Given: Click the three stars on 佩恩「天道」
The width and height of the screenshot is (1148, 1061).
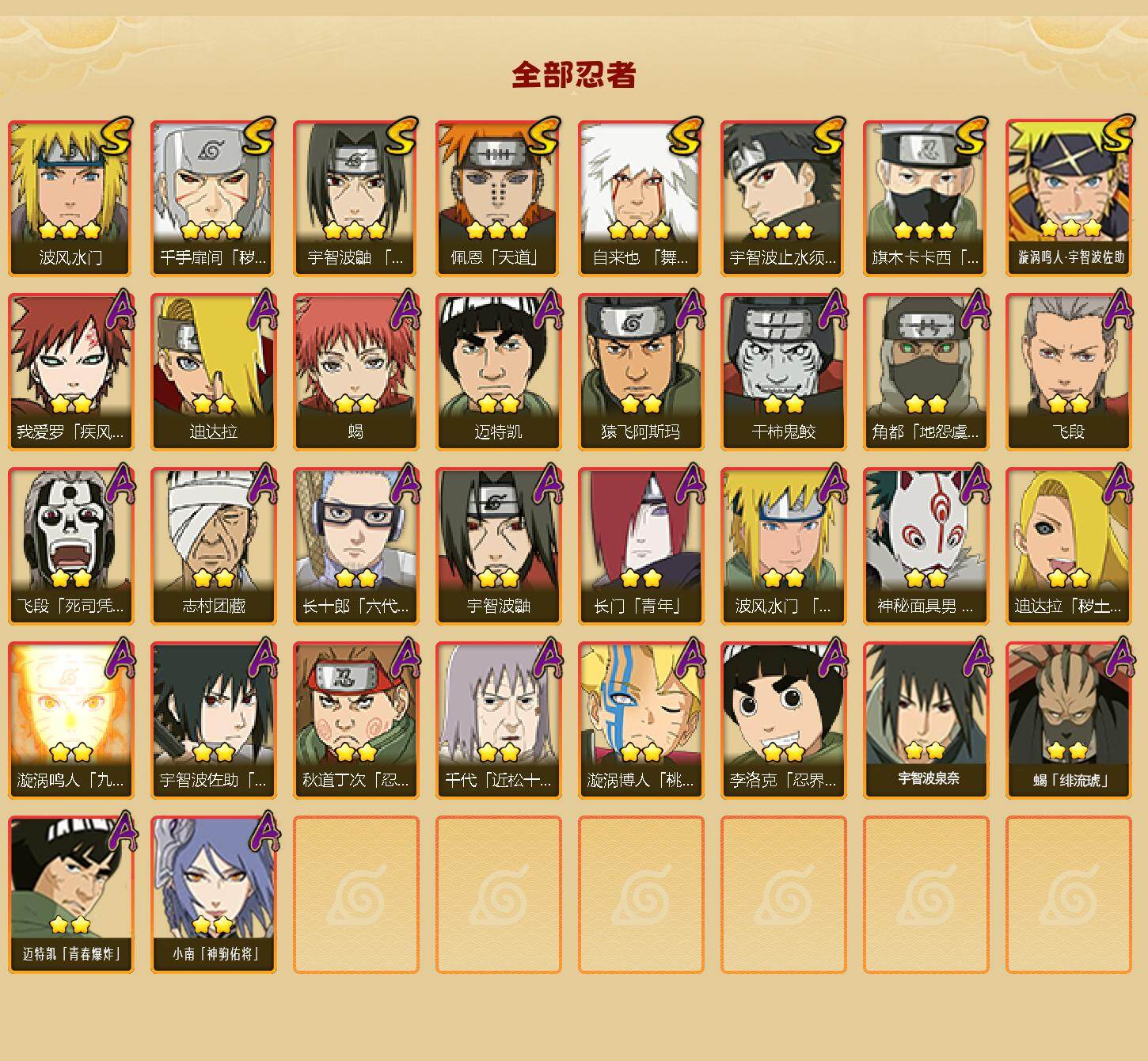Looking at the screenshot, I should pyautogui.click(x=497, y=230).
